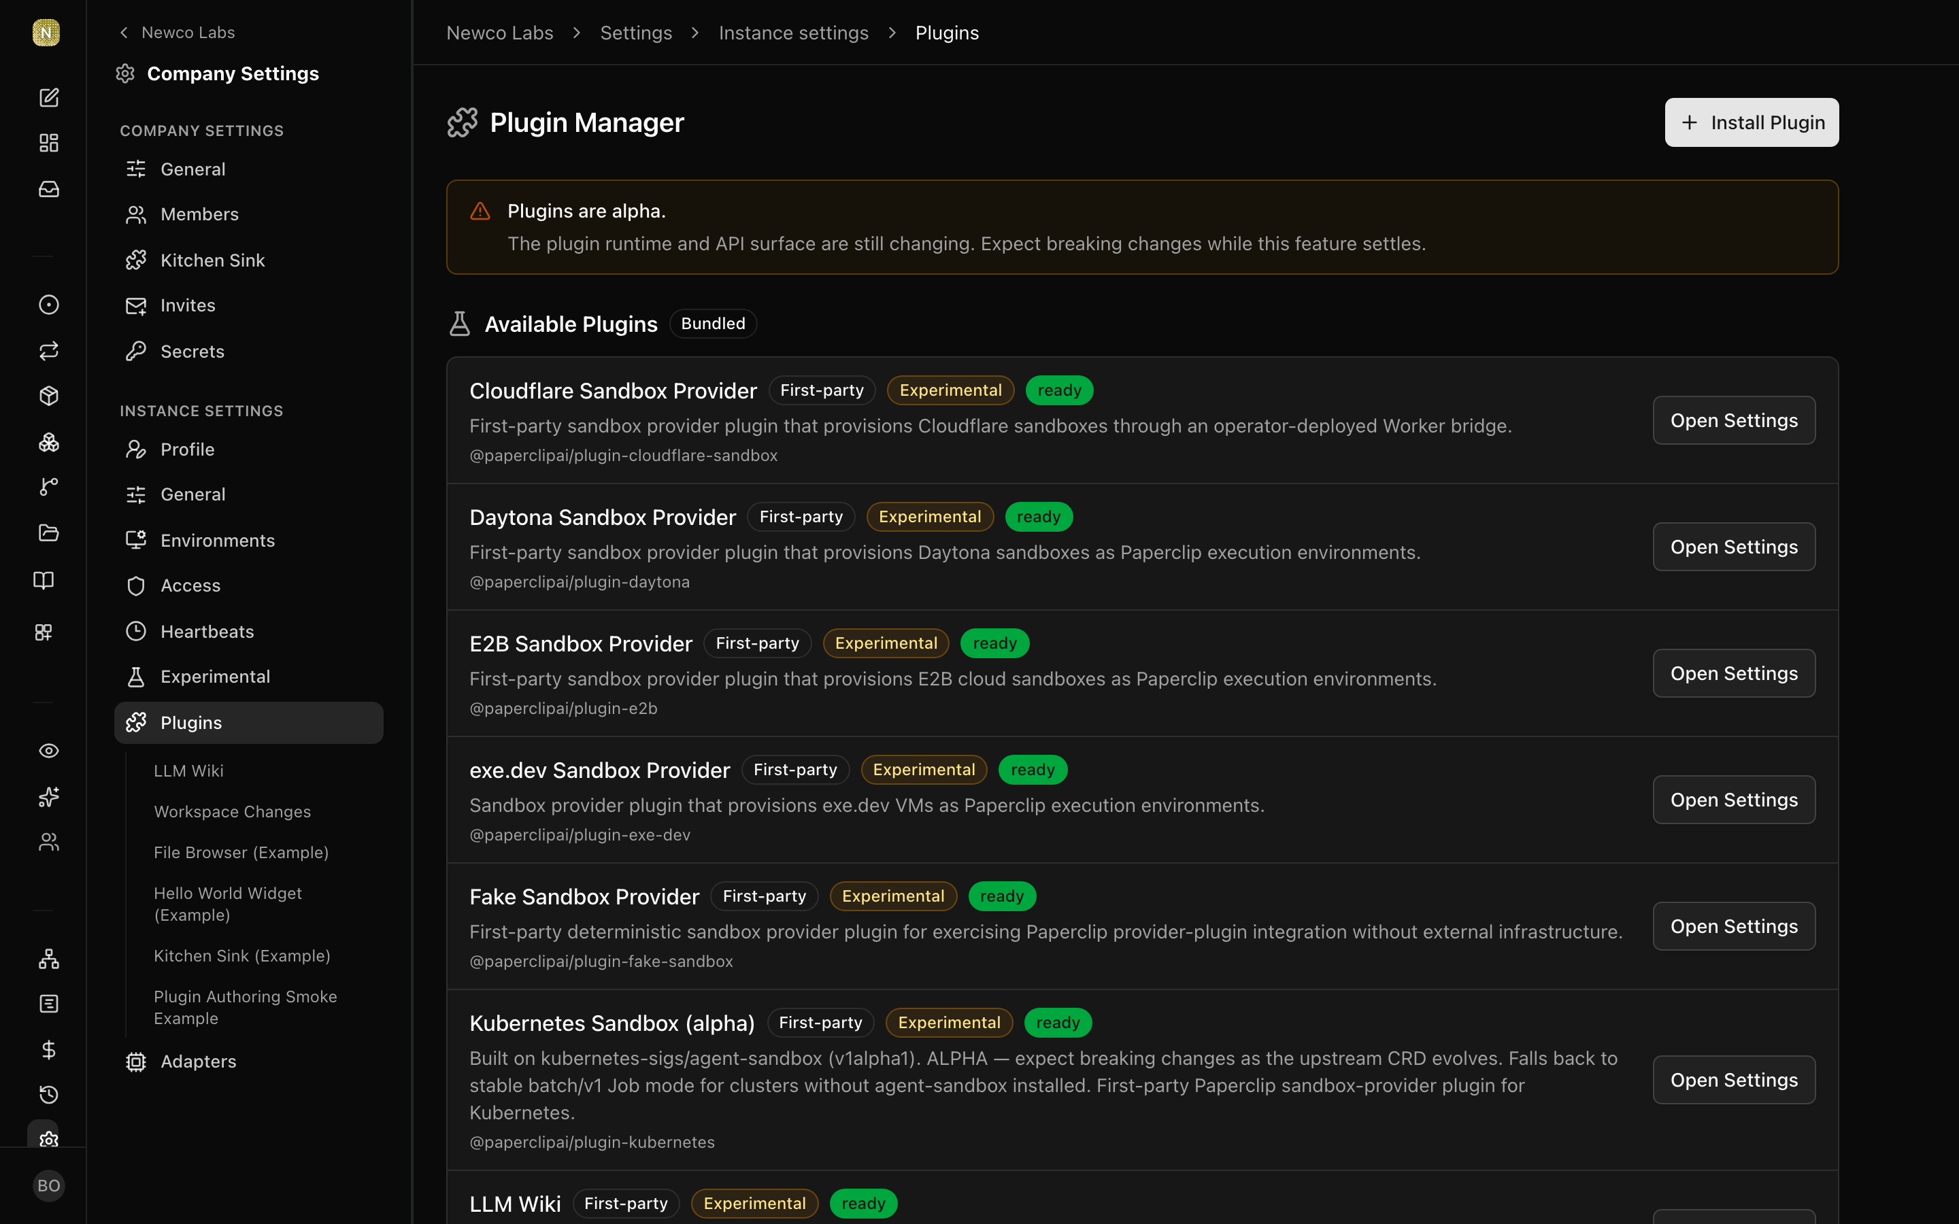Click the dollar sign costs icon
This screenshot has height=1224, width=1959.
48,1050
